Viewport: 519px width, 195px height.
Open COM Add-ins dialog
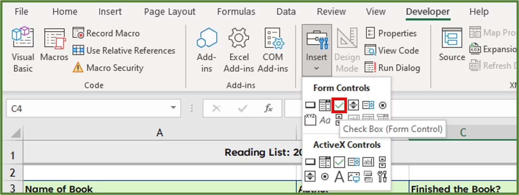click(x=273, y=49)
